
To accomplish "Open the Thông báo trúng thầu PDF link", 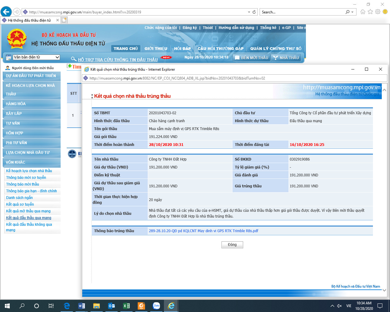I will [x=203, y=231].
